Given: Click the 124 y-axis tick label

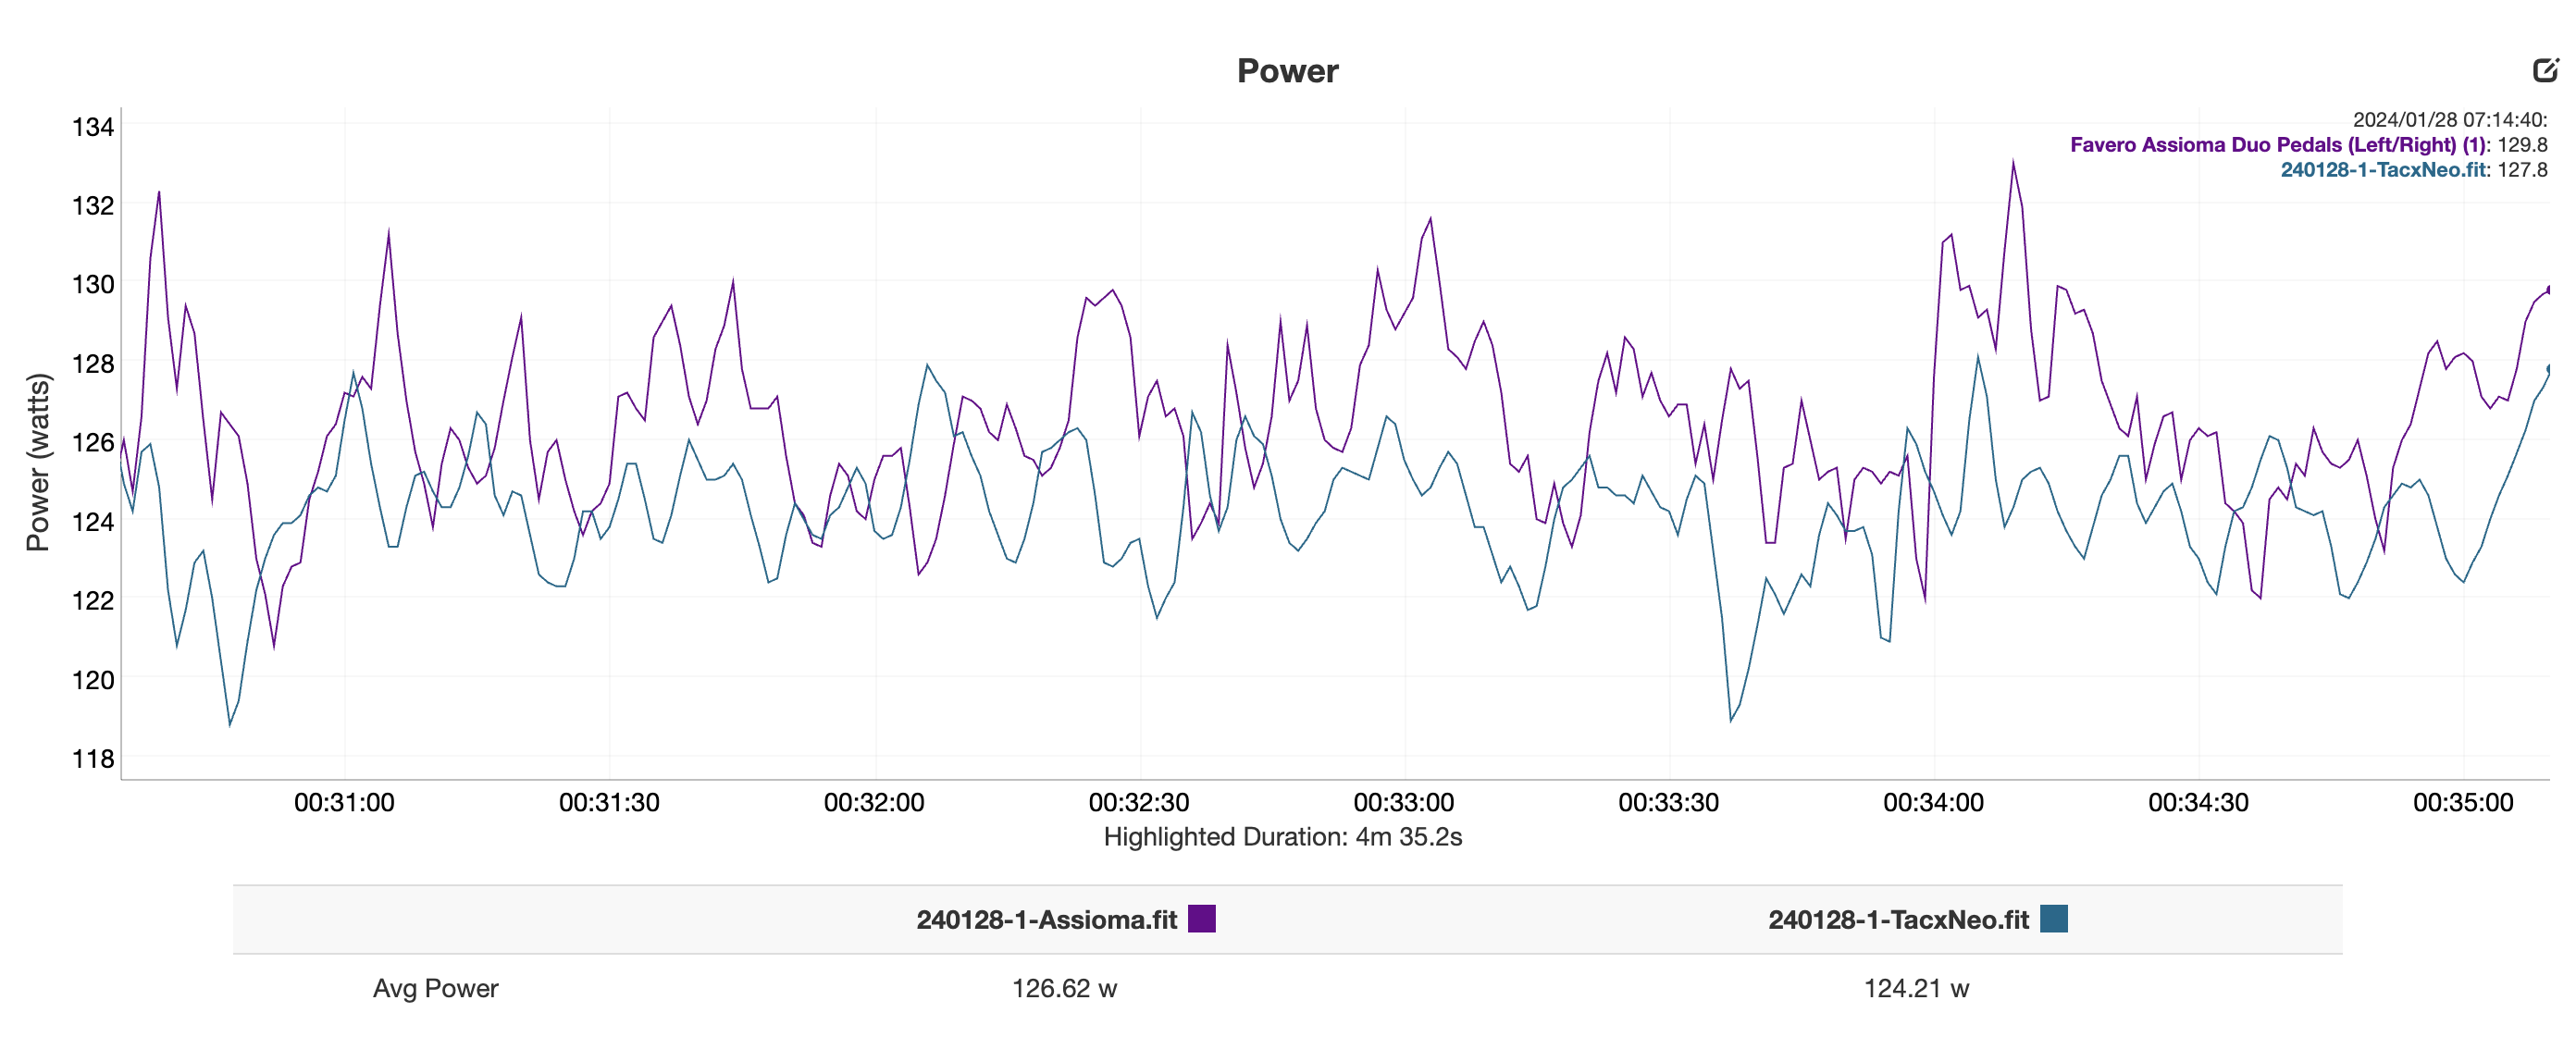Looking at the screenshot, I should (93, 522).
